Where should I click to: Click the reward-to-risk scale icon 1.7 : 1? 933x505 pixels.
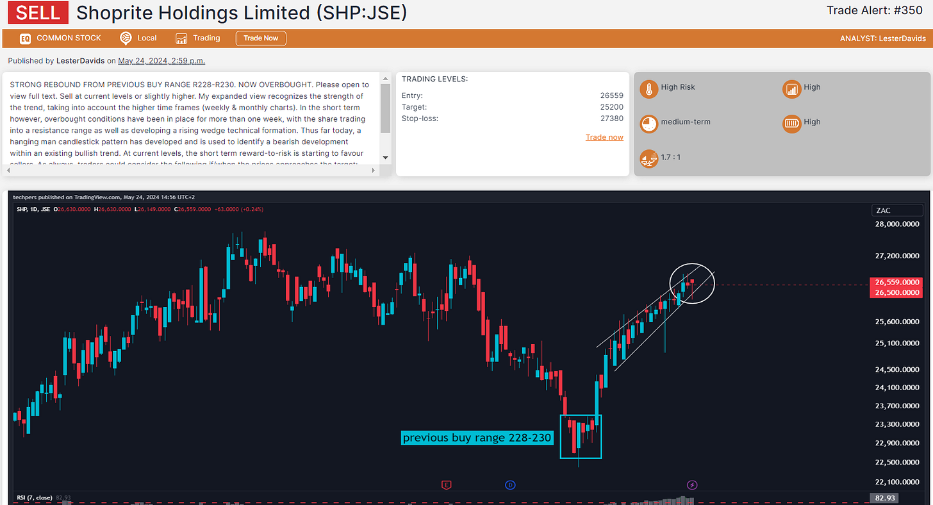(x=648, y=158)
